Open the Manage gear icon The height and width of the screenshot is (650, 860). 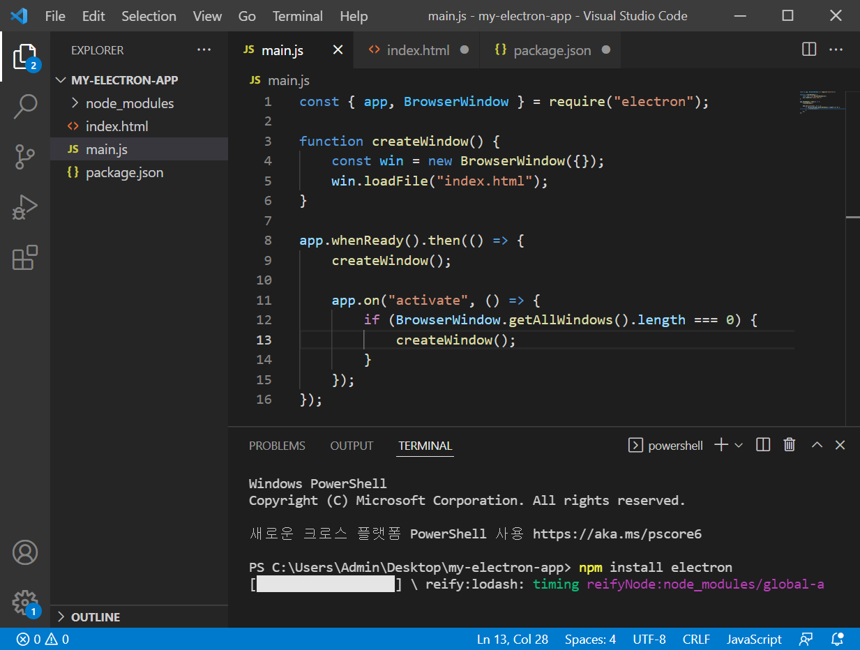coord(25,602)
